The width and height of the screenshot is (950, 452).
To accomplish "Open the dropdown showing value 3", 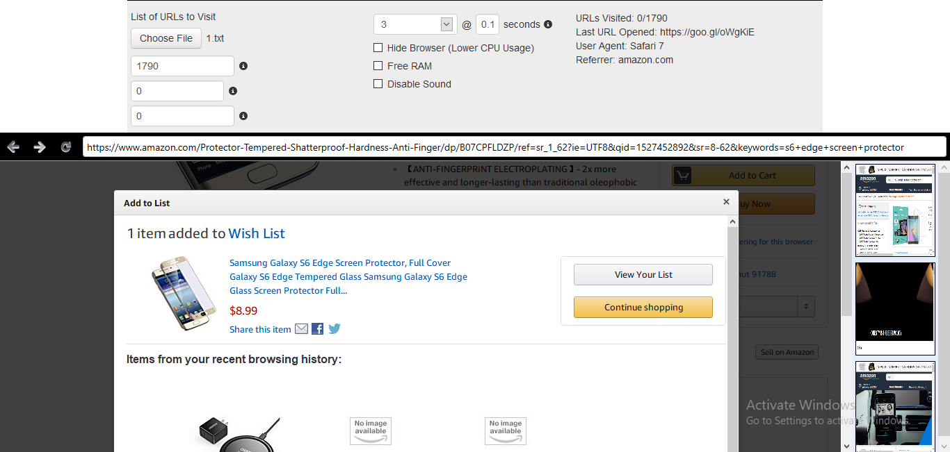I will 415,24.
